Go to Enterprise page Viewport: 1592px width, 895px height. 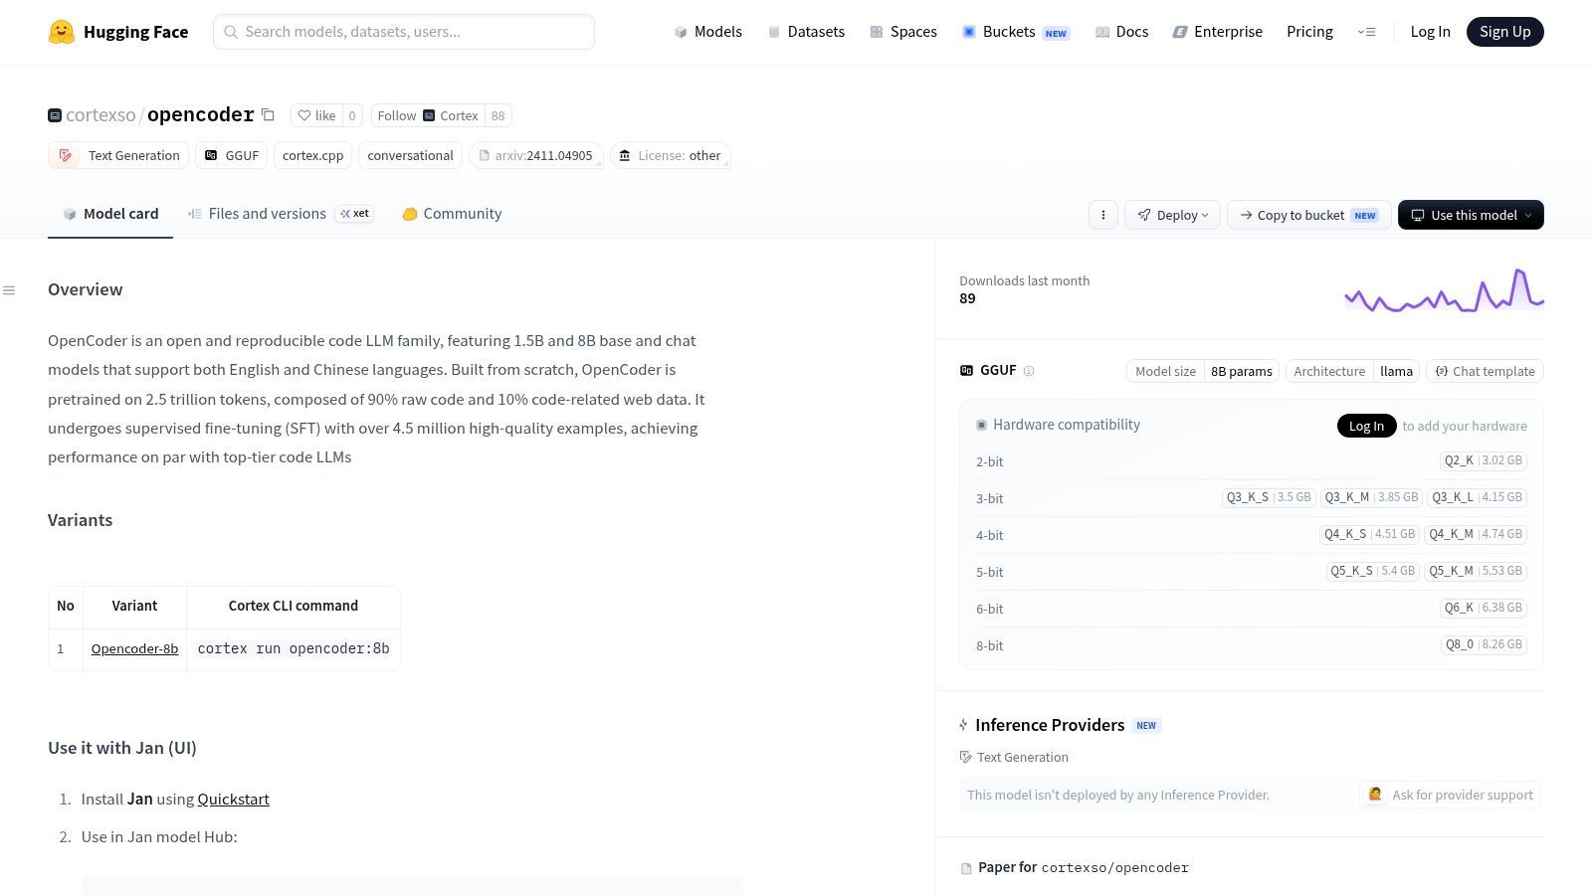point(1217,32)
